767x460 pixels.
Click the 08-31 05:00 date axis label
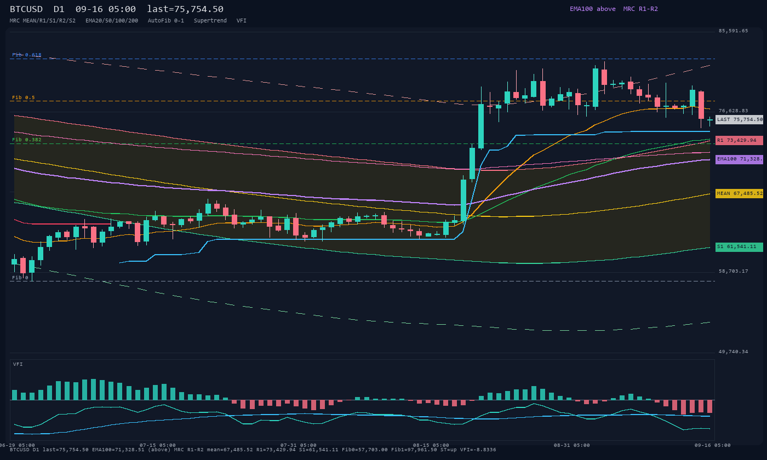point(572,445)
